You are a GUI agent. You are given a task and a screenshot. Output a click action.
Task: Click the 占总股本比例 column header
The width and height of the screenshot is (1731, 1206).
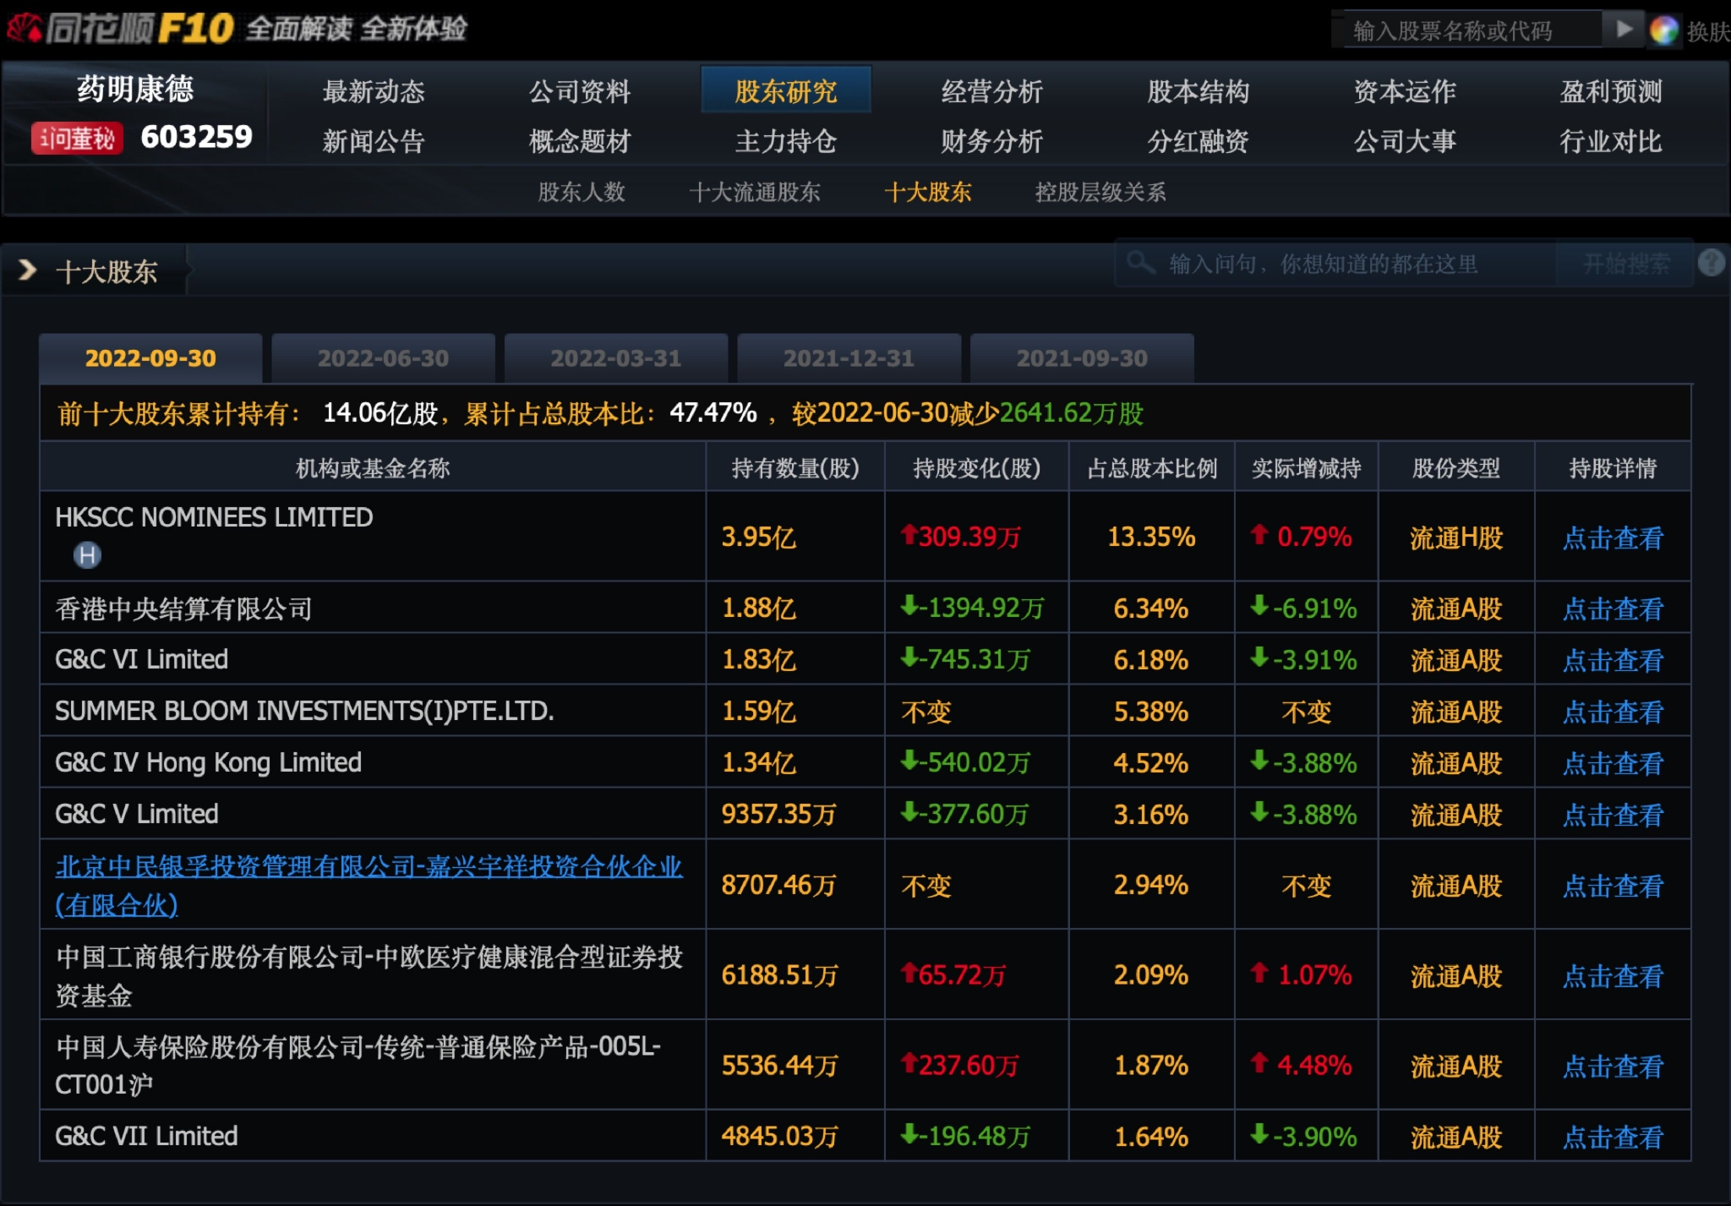pos(1152,468)
